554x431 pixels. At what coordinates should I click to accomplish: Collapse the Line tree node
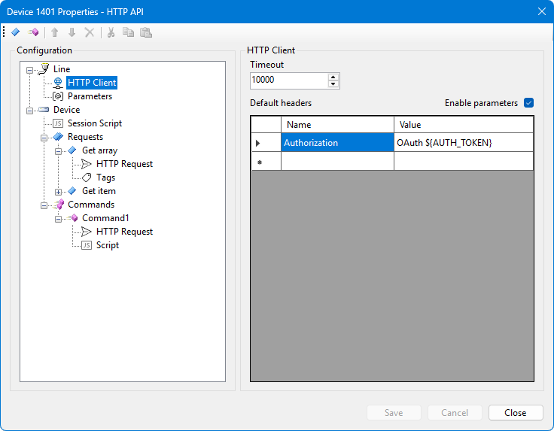(29, 70)
